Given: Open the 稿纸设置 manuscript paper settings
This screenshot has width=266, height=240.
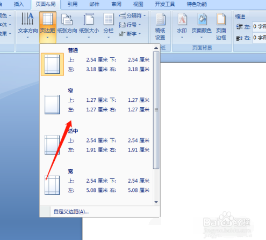Looking at the screenshot, I should [160, 27].
